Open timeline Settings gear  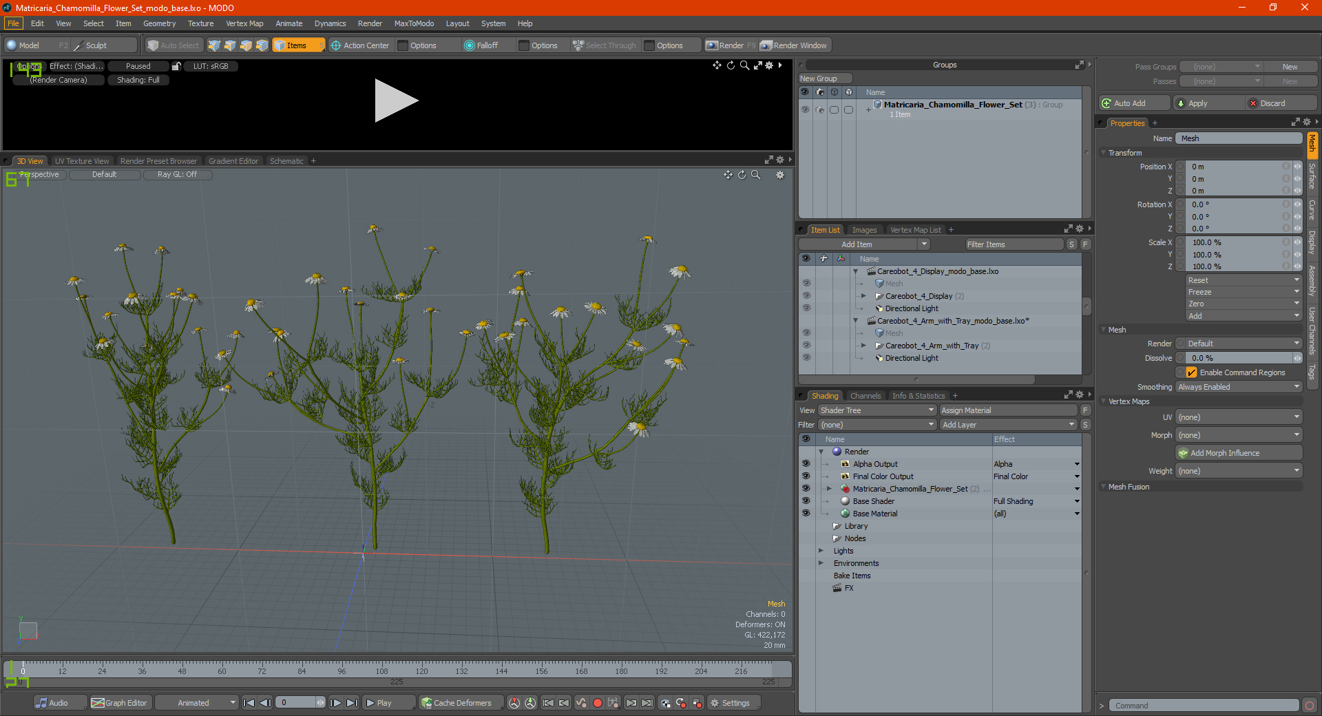(x=734, y=703)
